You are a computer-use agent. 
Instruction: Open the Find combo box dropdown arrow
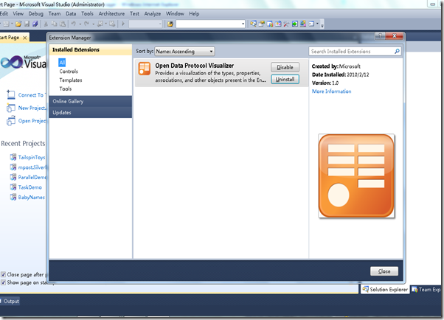tap(243, 24)
